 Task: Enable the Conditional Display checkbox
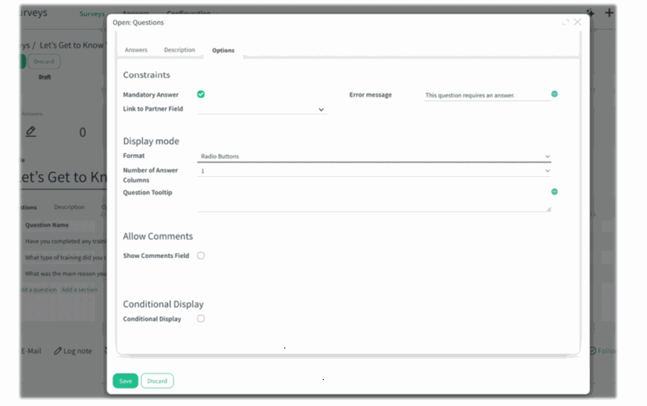201,318
